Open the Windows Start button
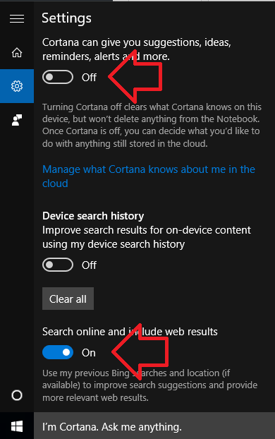Viewport: 275px width, 439px height. [17, 427]
